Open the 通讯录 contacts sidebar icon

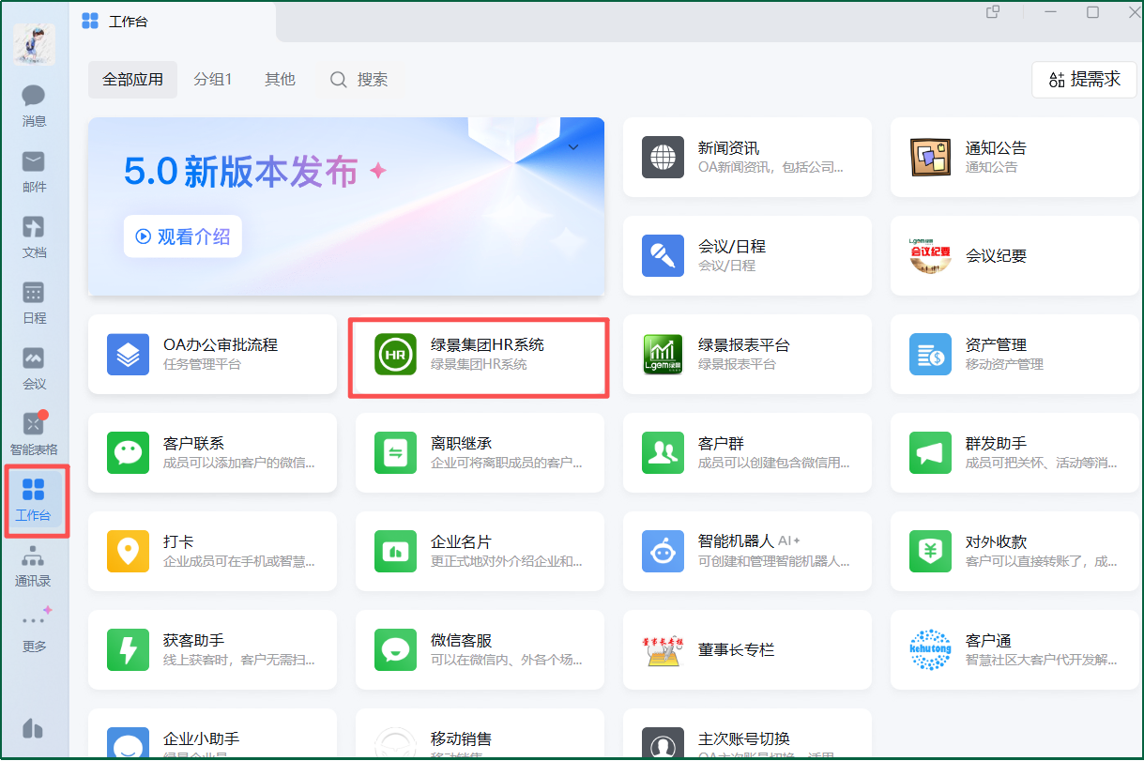(x=34, y=565)
